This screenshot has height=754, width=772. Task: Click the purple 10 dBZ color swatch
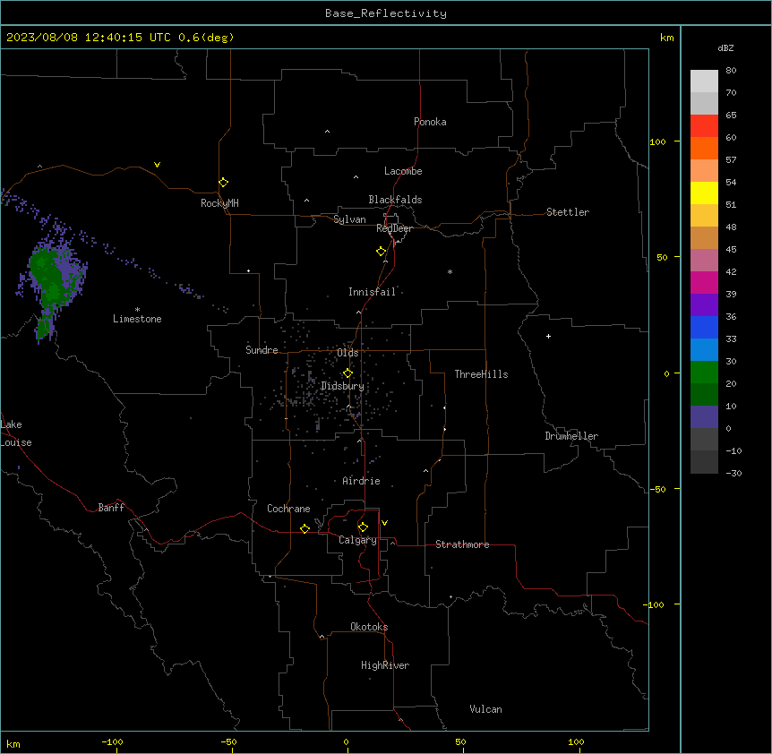(704, 417)
